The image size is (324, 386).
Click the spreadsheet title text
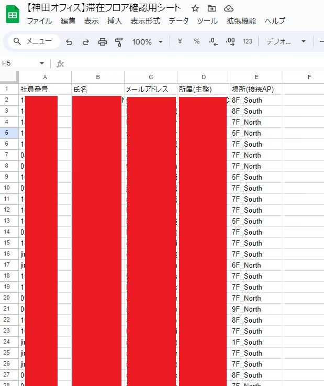coord(103,8)
